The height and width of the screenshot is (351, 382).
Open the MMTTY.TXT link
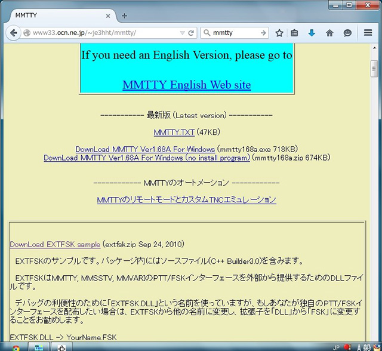[174, 133]
